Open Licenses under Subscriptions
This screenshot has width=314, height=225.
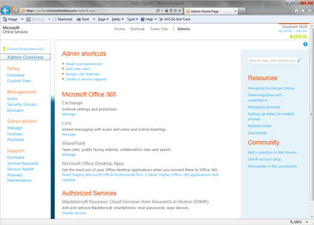click(15, 134)
